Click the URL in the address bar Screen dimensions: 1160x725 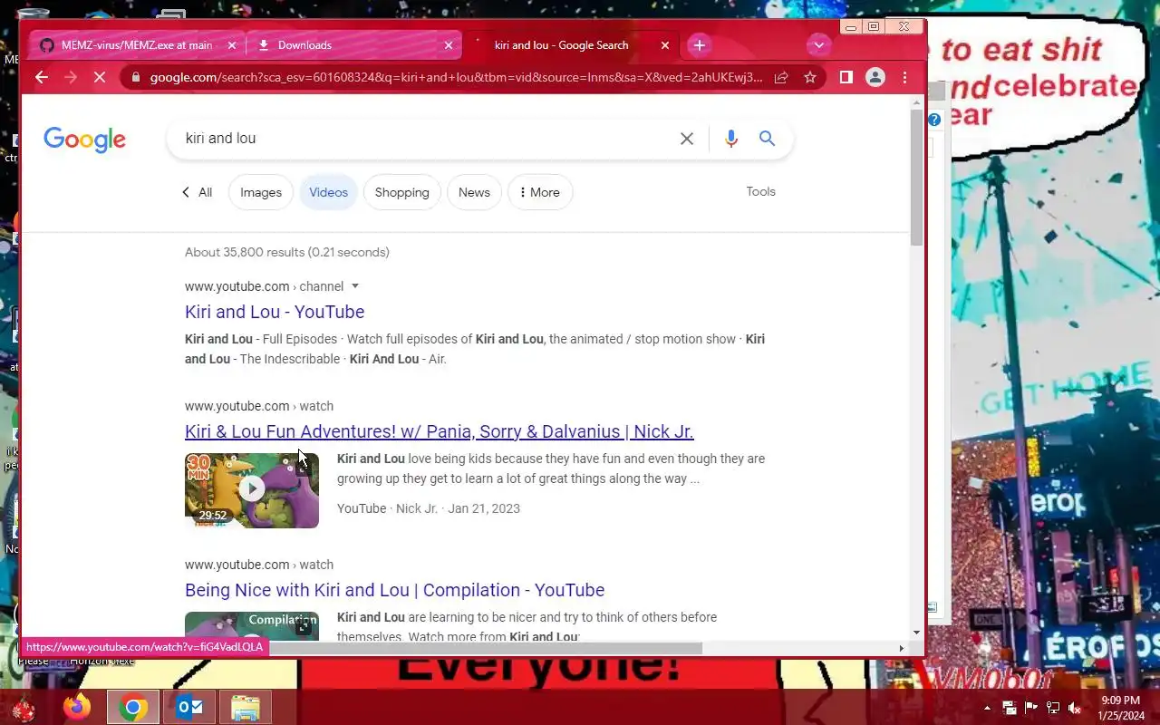tap(456, 78)
